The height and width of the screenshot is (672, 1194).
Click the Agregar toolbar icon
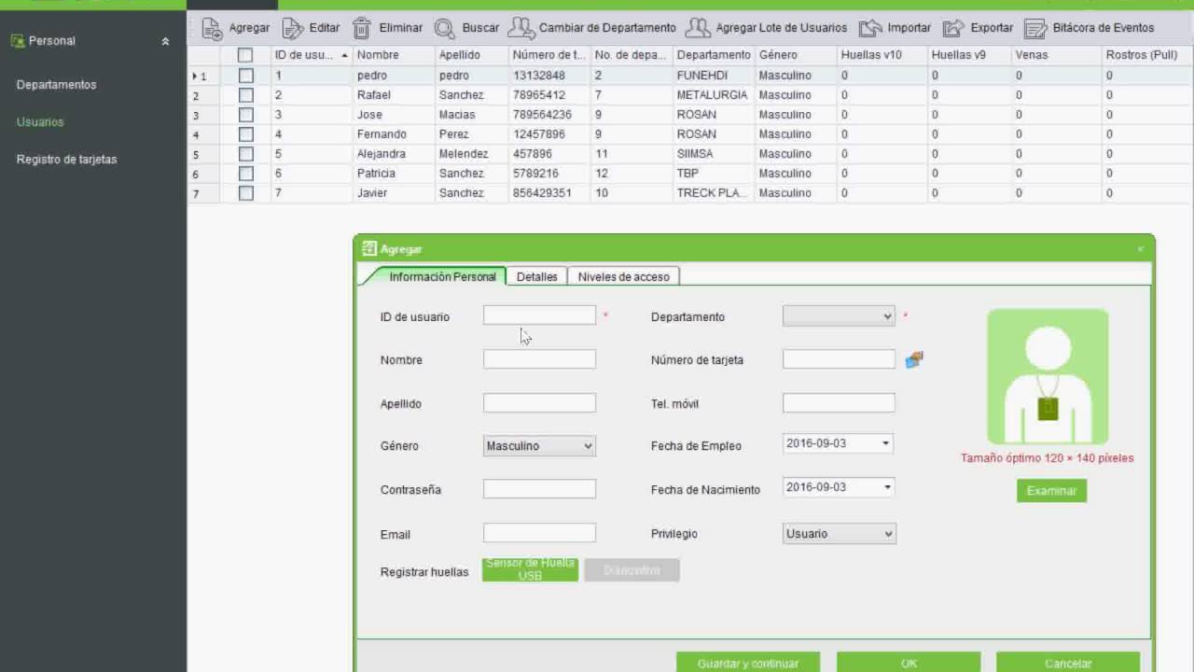212,28
